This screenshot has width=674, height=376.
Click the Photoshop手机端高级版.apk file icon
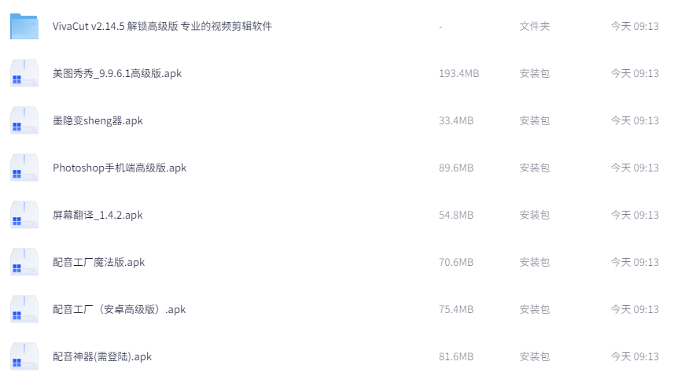tap(24, 168)
